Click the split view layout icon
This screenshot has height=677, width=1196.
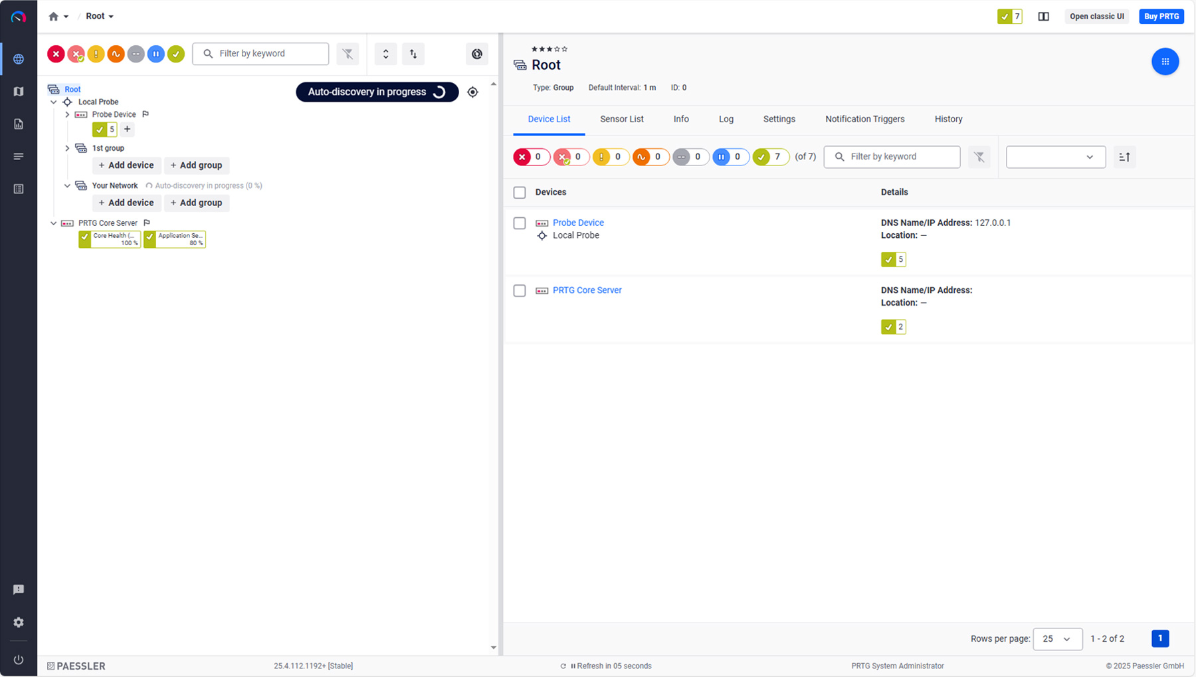(x=1044, y=17)
